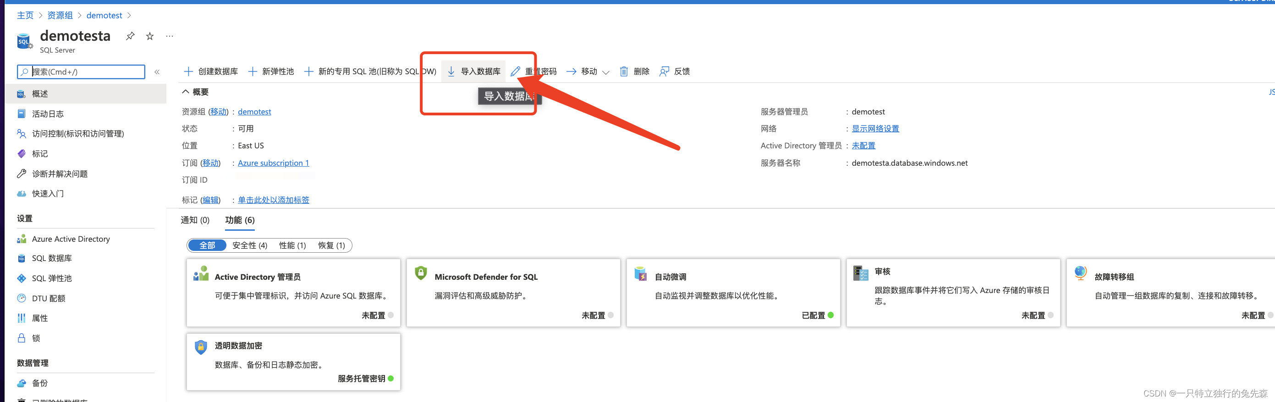Open the 故障转移组 feature card
This screenshot has width=1275, height=402.
(1171, 292)
